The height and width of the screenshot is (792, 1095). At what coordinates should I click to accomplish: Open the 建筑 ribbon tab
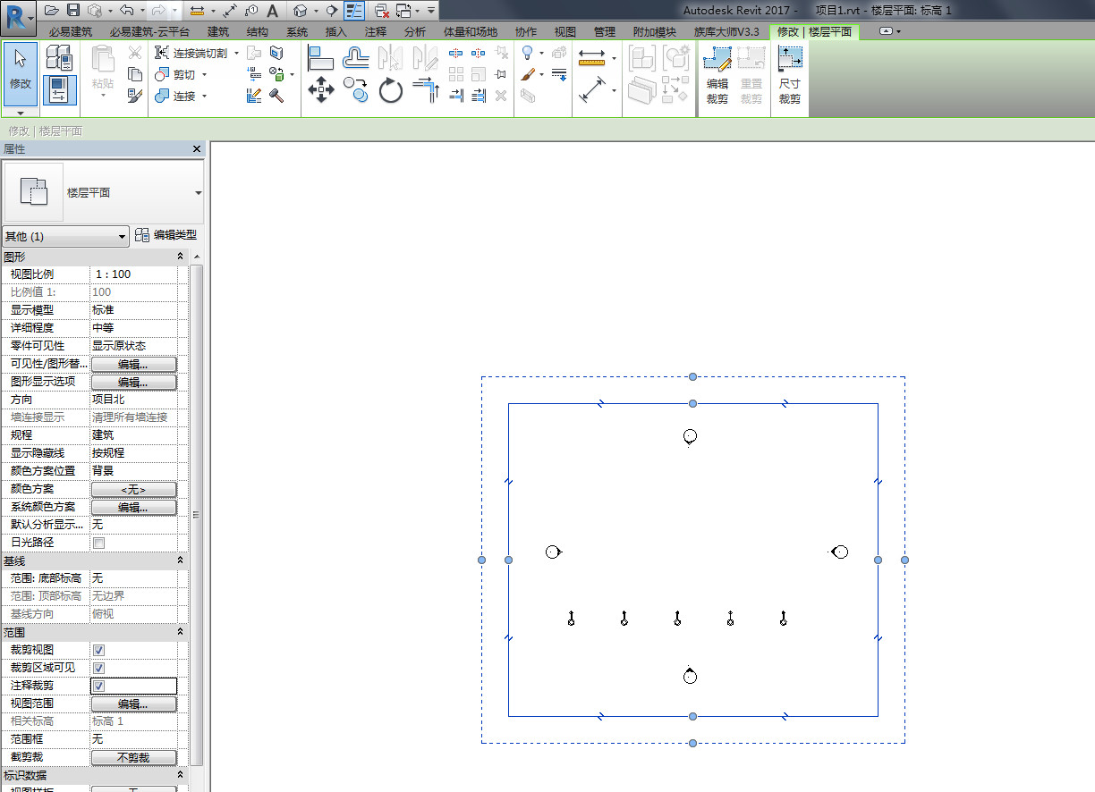click(218, 32)
